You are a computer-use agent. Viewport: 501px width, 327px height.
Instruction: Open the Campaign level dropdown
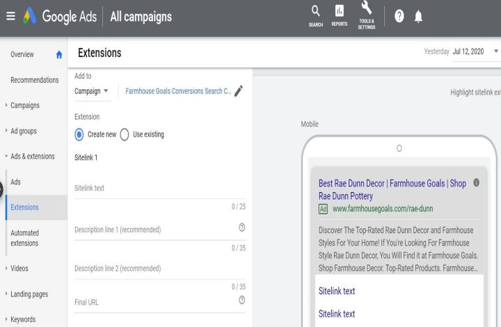click(91, 91)
